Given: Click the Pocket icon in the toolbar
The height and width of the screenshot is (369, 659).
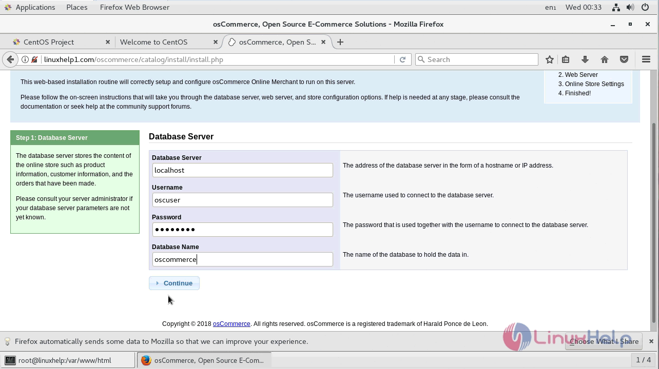Looking at the screenshot, I should [624, 59].
